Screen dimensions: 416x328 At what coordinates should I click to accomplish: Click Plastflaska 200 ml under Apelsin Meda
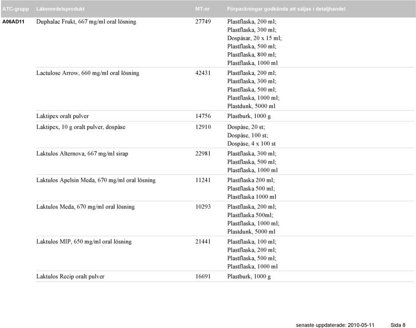coord(251,180)
